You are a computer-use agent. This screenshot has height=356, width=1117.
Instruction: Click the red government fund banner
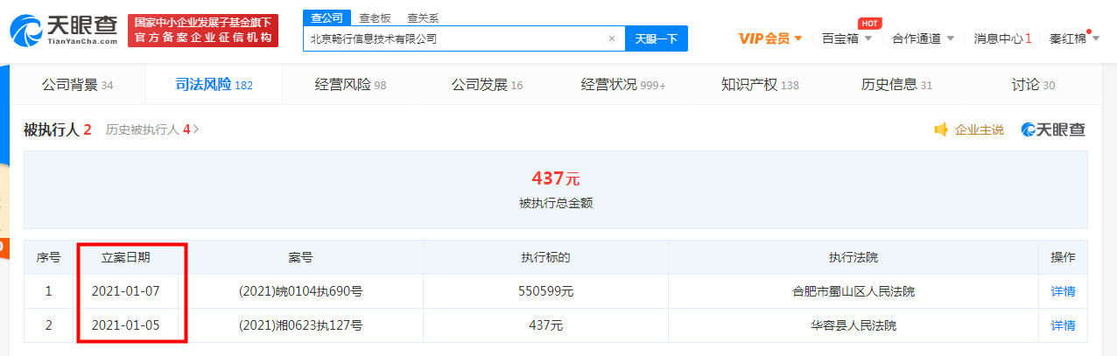tap(202, 31)
